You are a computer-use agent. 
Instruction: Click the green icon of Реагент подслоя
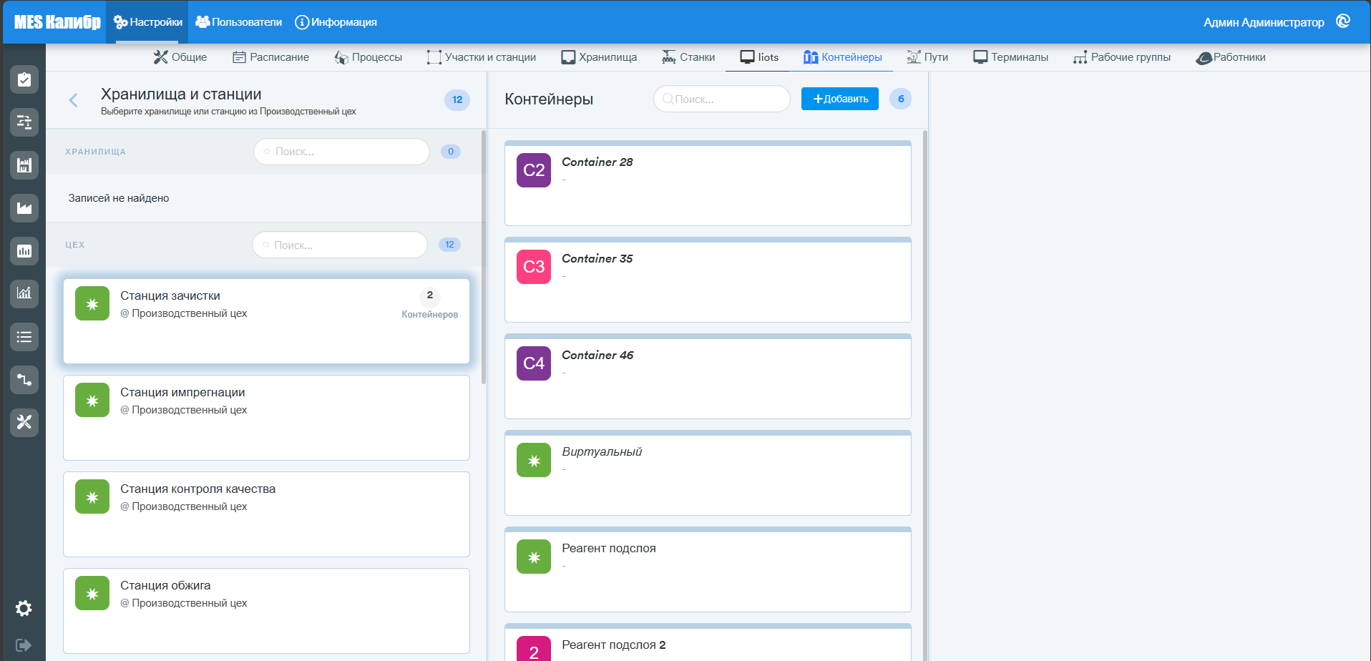pos(534,557)
